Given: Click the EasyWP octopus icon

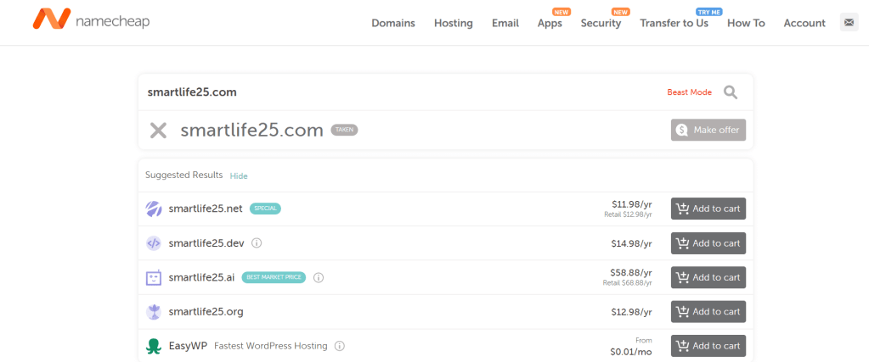Looking at the screenshot, I should pyautogui.click(x=154, y=346).
